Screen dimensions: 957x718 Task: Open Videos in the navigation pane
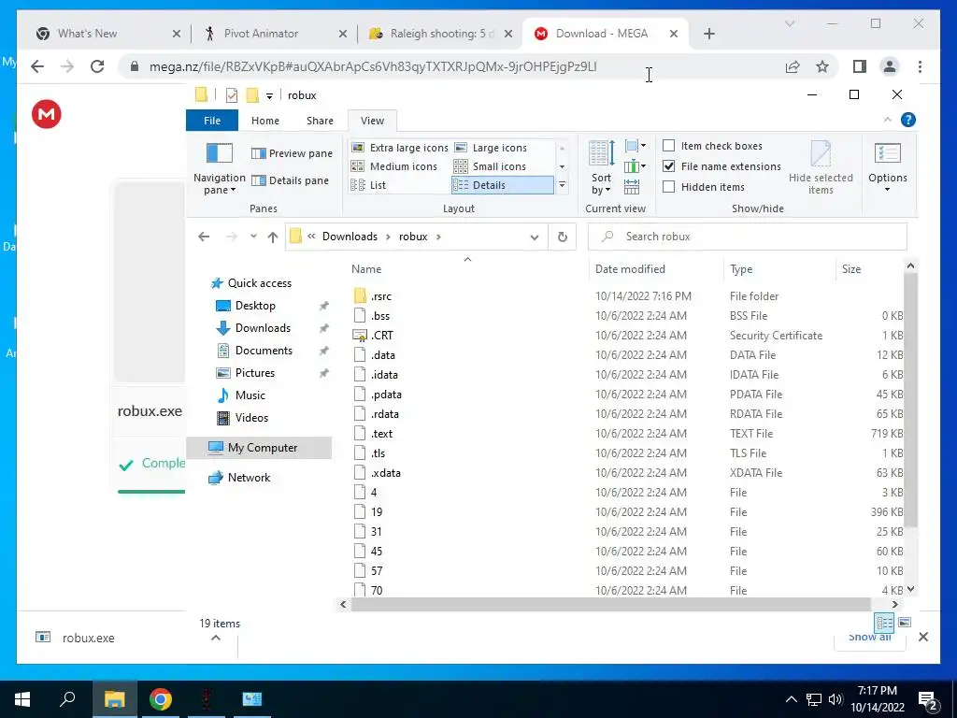point(251,418)
